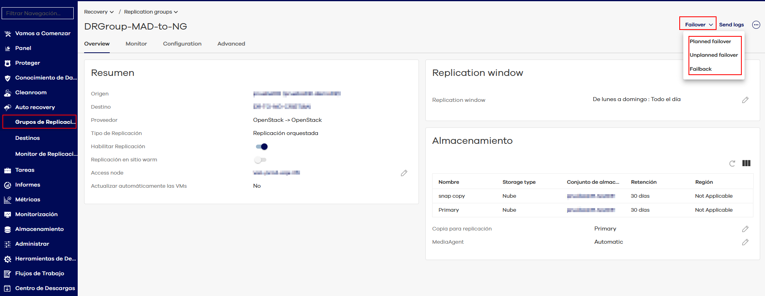765x296 pixels.
Task: Expand the Failover dropdown button
Action: (x=699, y=25)
